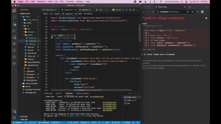Switch to the user.js editor tab
Screen dimensions: 221x124
point(118,10)
